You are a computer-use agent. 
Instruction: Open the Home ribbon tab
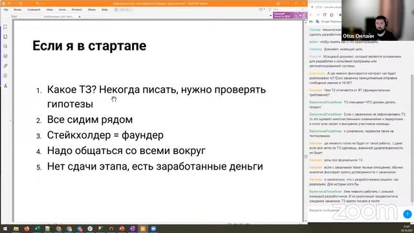[17, 10]
